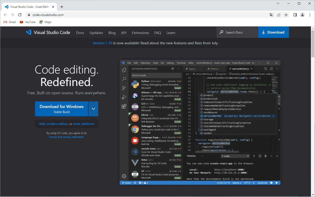Click the 'master' branch in editor status bar
Screen dimensions: 315x197
pyautogui.click(x=126, y=183)
